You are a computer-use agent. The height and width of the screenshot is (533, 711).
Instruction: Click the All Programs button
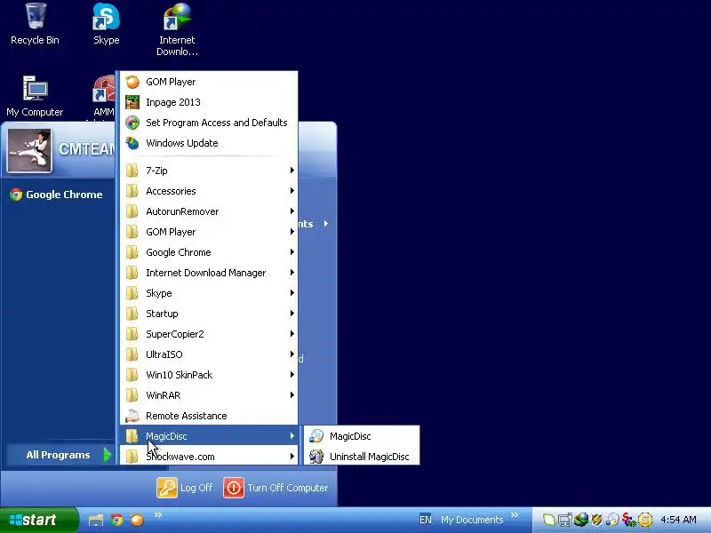coord(60,455)
